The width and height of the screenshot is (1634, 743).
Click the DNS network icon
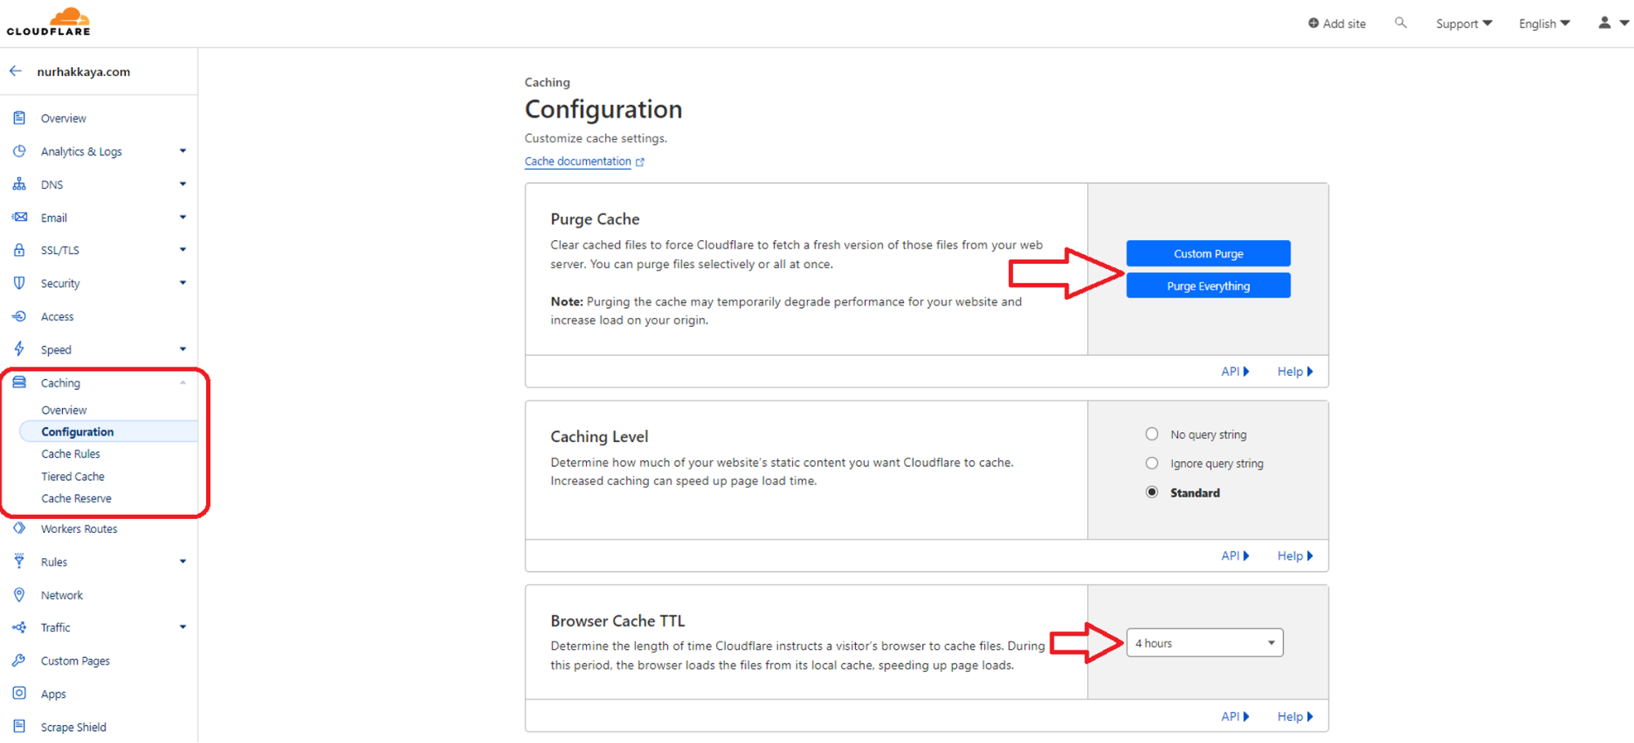coord(20,184)
